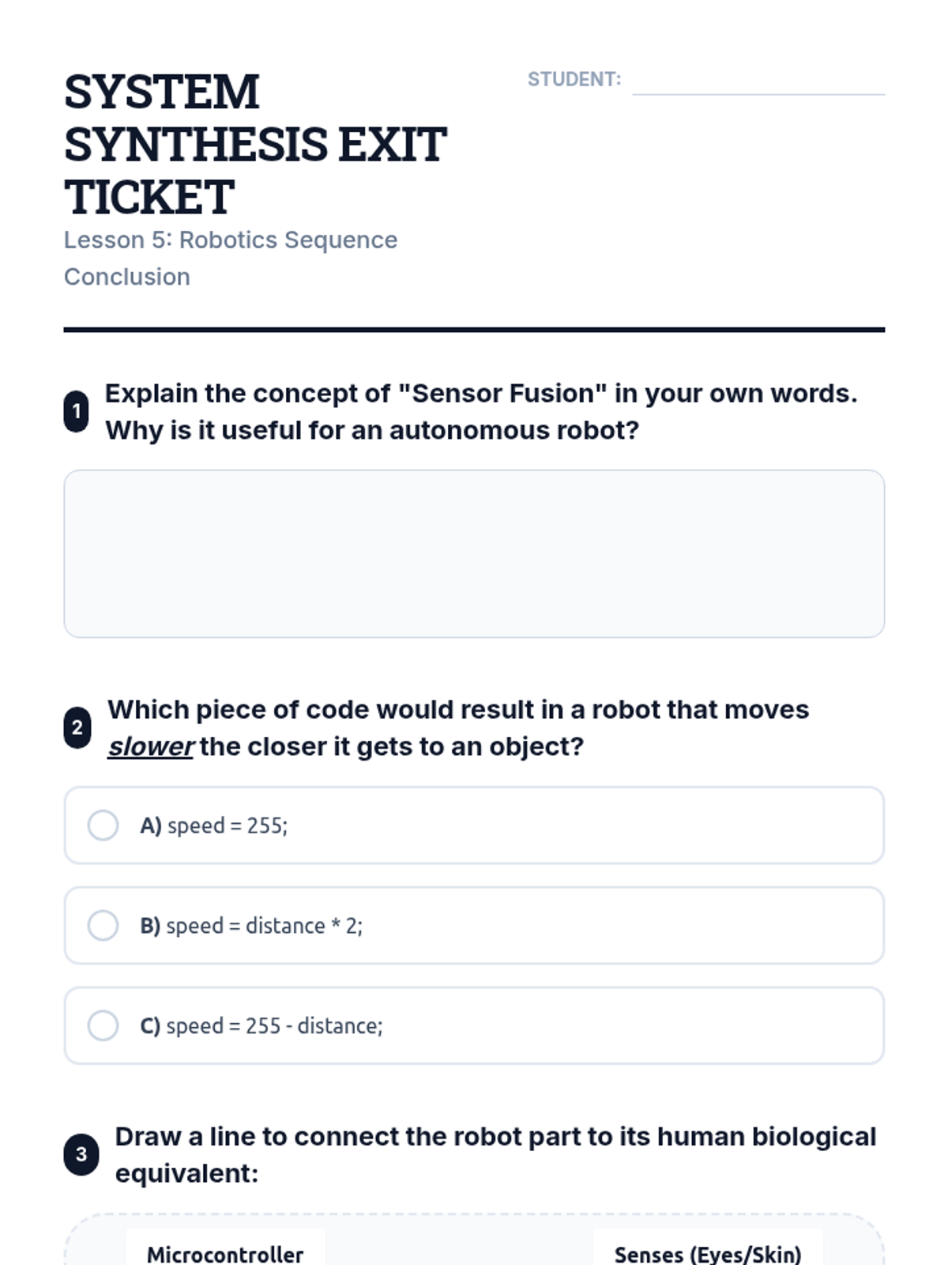Click the "speed = distance * 2;" code text
948x1265 pixels.
click(x=265, y=925)
